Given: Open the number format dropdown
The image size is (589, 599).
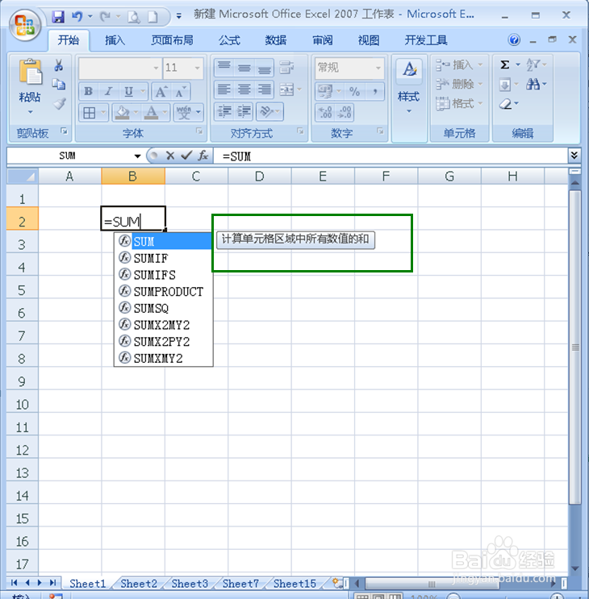Looking at the screenshot, I should pos(378,68).
